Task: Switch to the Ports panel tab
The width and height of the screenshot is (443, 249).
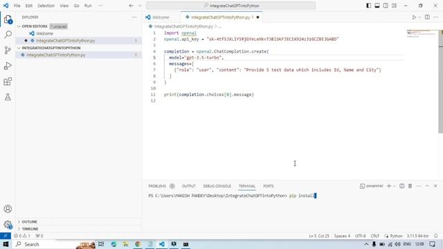Action: tap(269, 186)
